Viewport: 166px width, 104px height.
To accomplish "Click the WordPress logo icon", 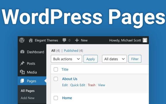I will (x=22, y=40).
